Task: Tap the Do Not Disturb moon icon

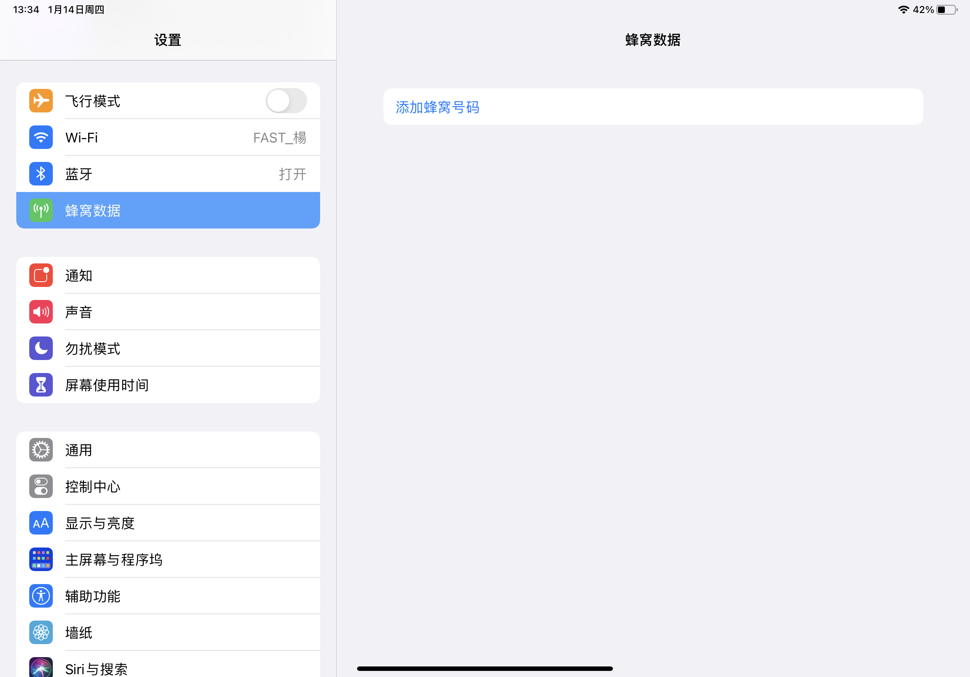Action: click(x=41, y=348)
